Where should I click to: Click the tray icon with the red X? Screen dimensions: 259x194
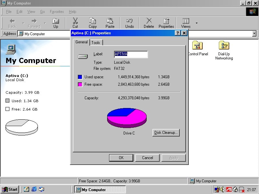[242, 189]
